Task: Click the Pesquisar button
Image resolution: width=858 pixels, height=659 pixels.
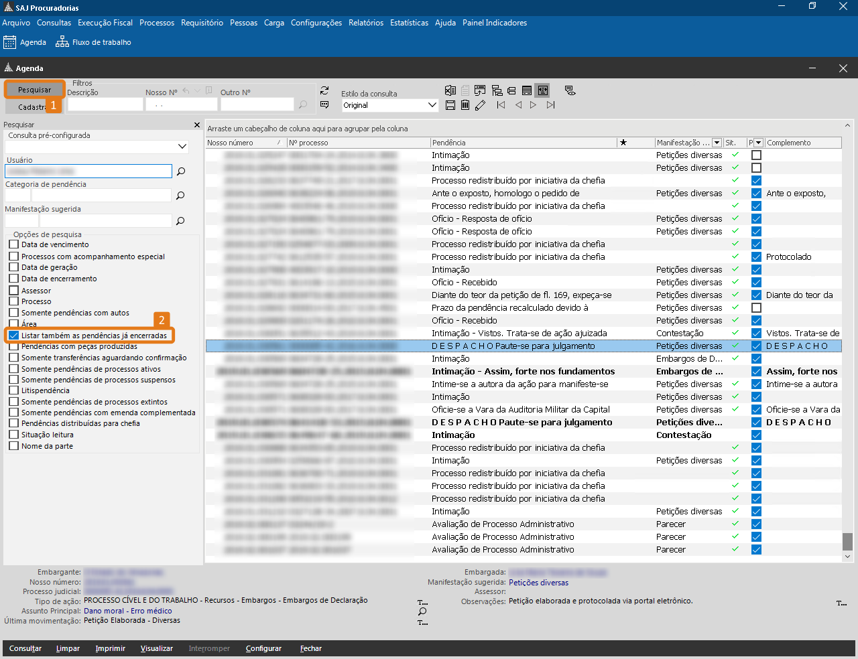Action: click(x=34, y=90)
